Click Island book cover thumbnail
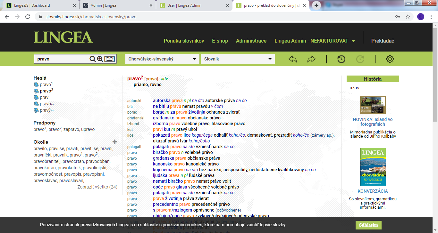The height and width of the screenshot is (233, 438). coord(373,105)
